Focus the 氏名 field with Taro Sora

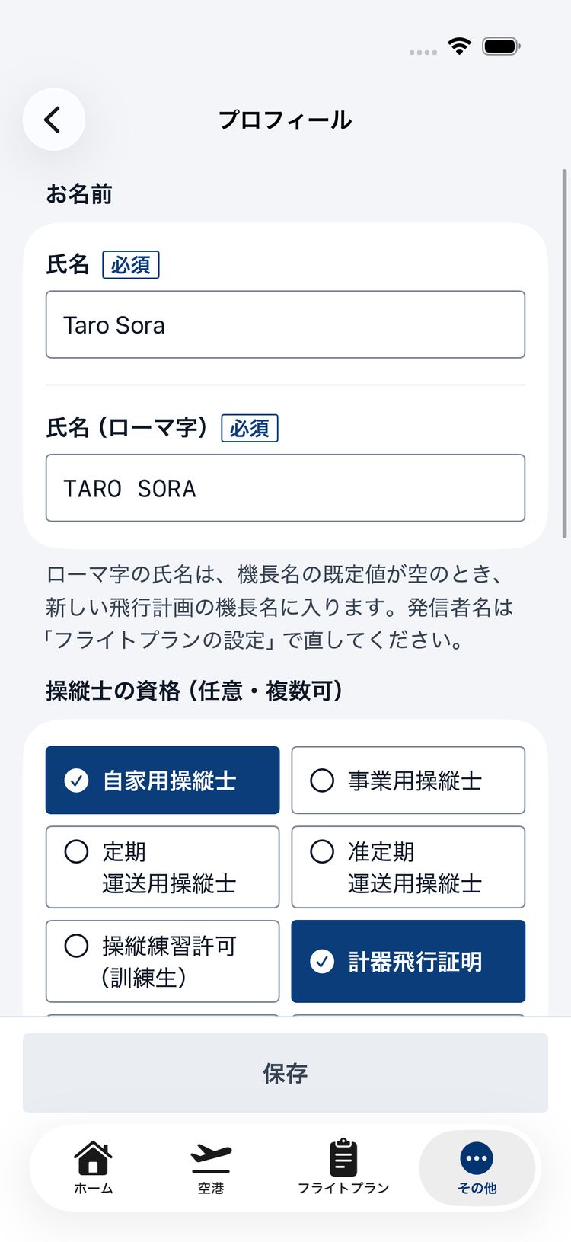point(285,324)
